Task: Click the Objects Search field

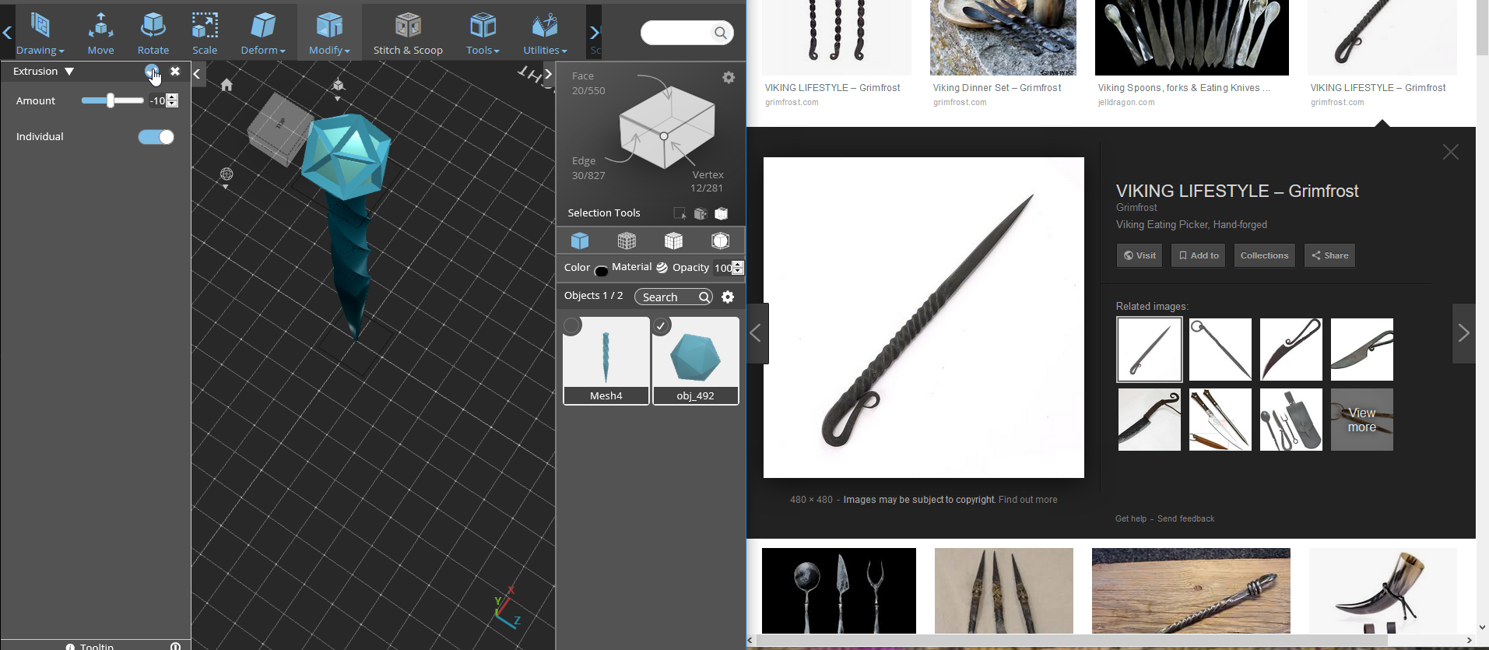Action: pos(673,297)
